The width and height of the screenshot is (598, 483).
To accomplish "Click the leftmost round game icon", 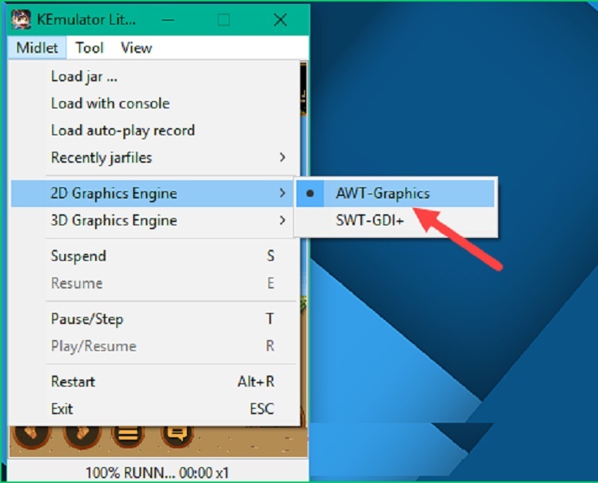I will tap(32, 432).
